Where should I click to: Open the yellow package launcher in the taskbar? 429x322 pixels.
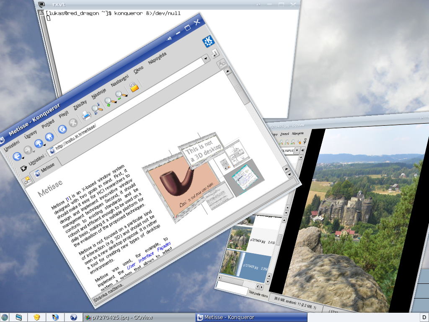tap(37, 317)
